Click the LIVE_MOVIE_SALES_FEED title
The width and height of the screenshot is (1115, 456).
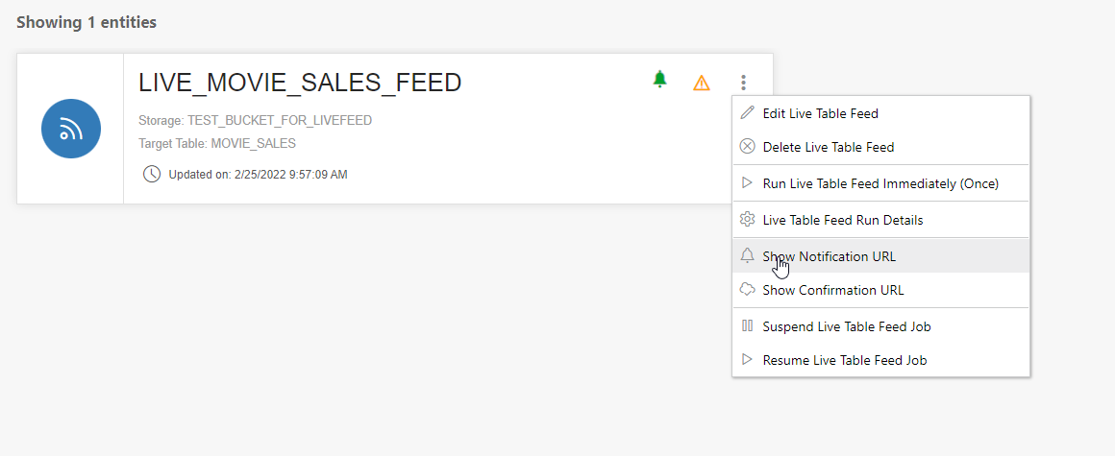(x=300, y=83)
